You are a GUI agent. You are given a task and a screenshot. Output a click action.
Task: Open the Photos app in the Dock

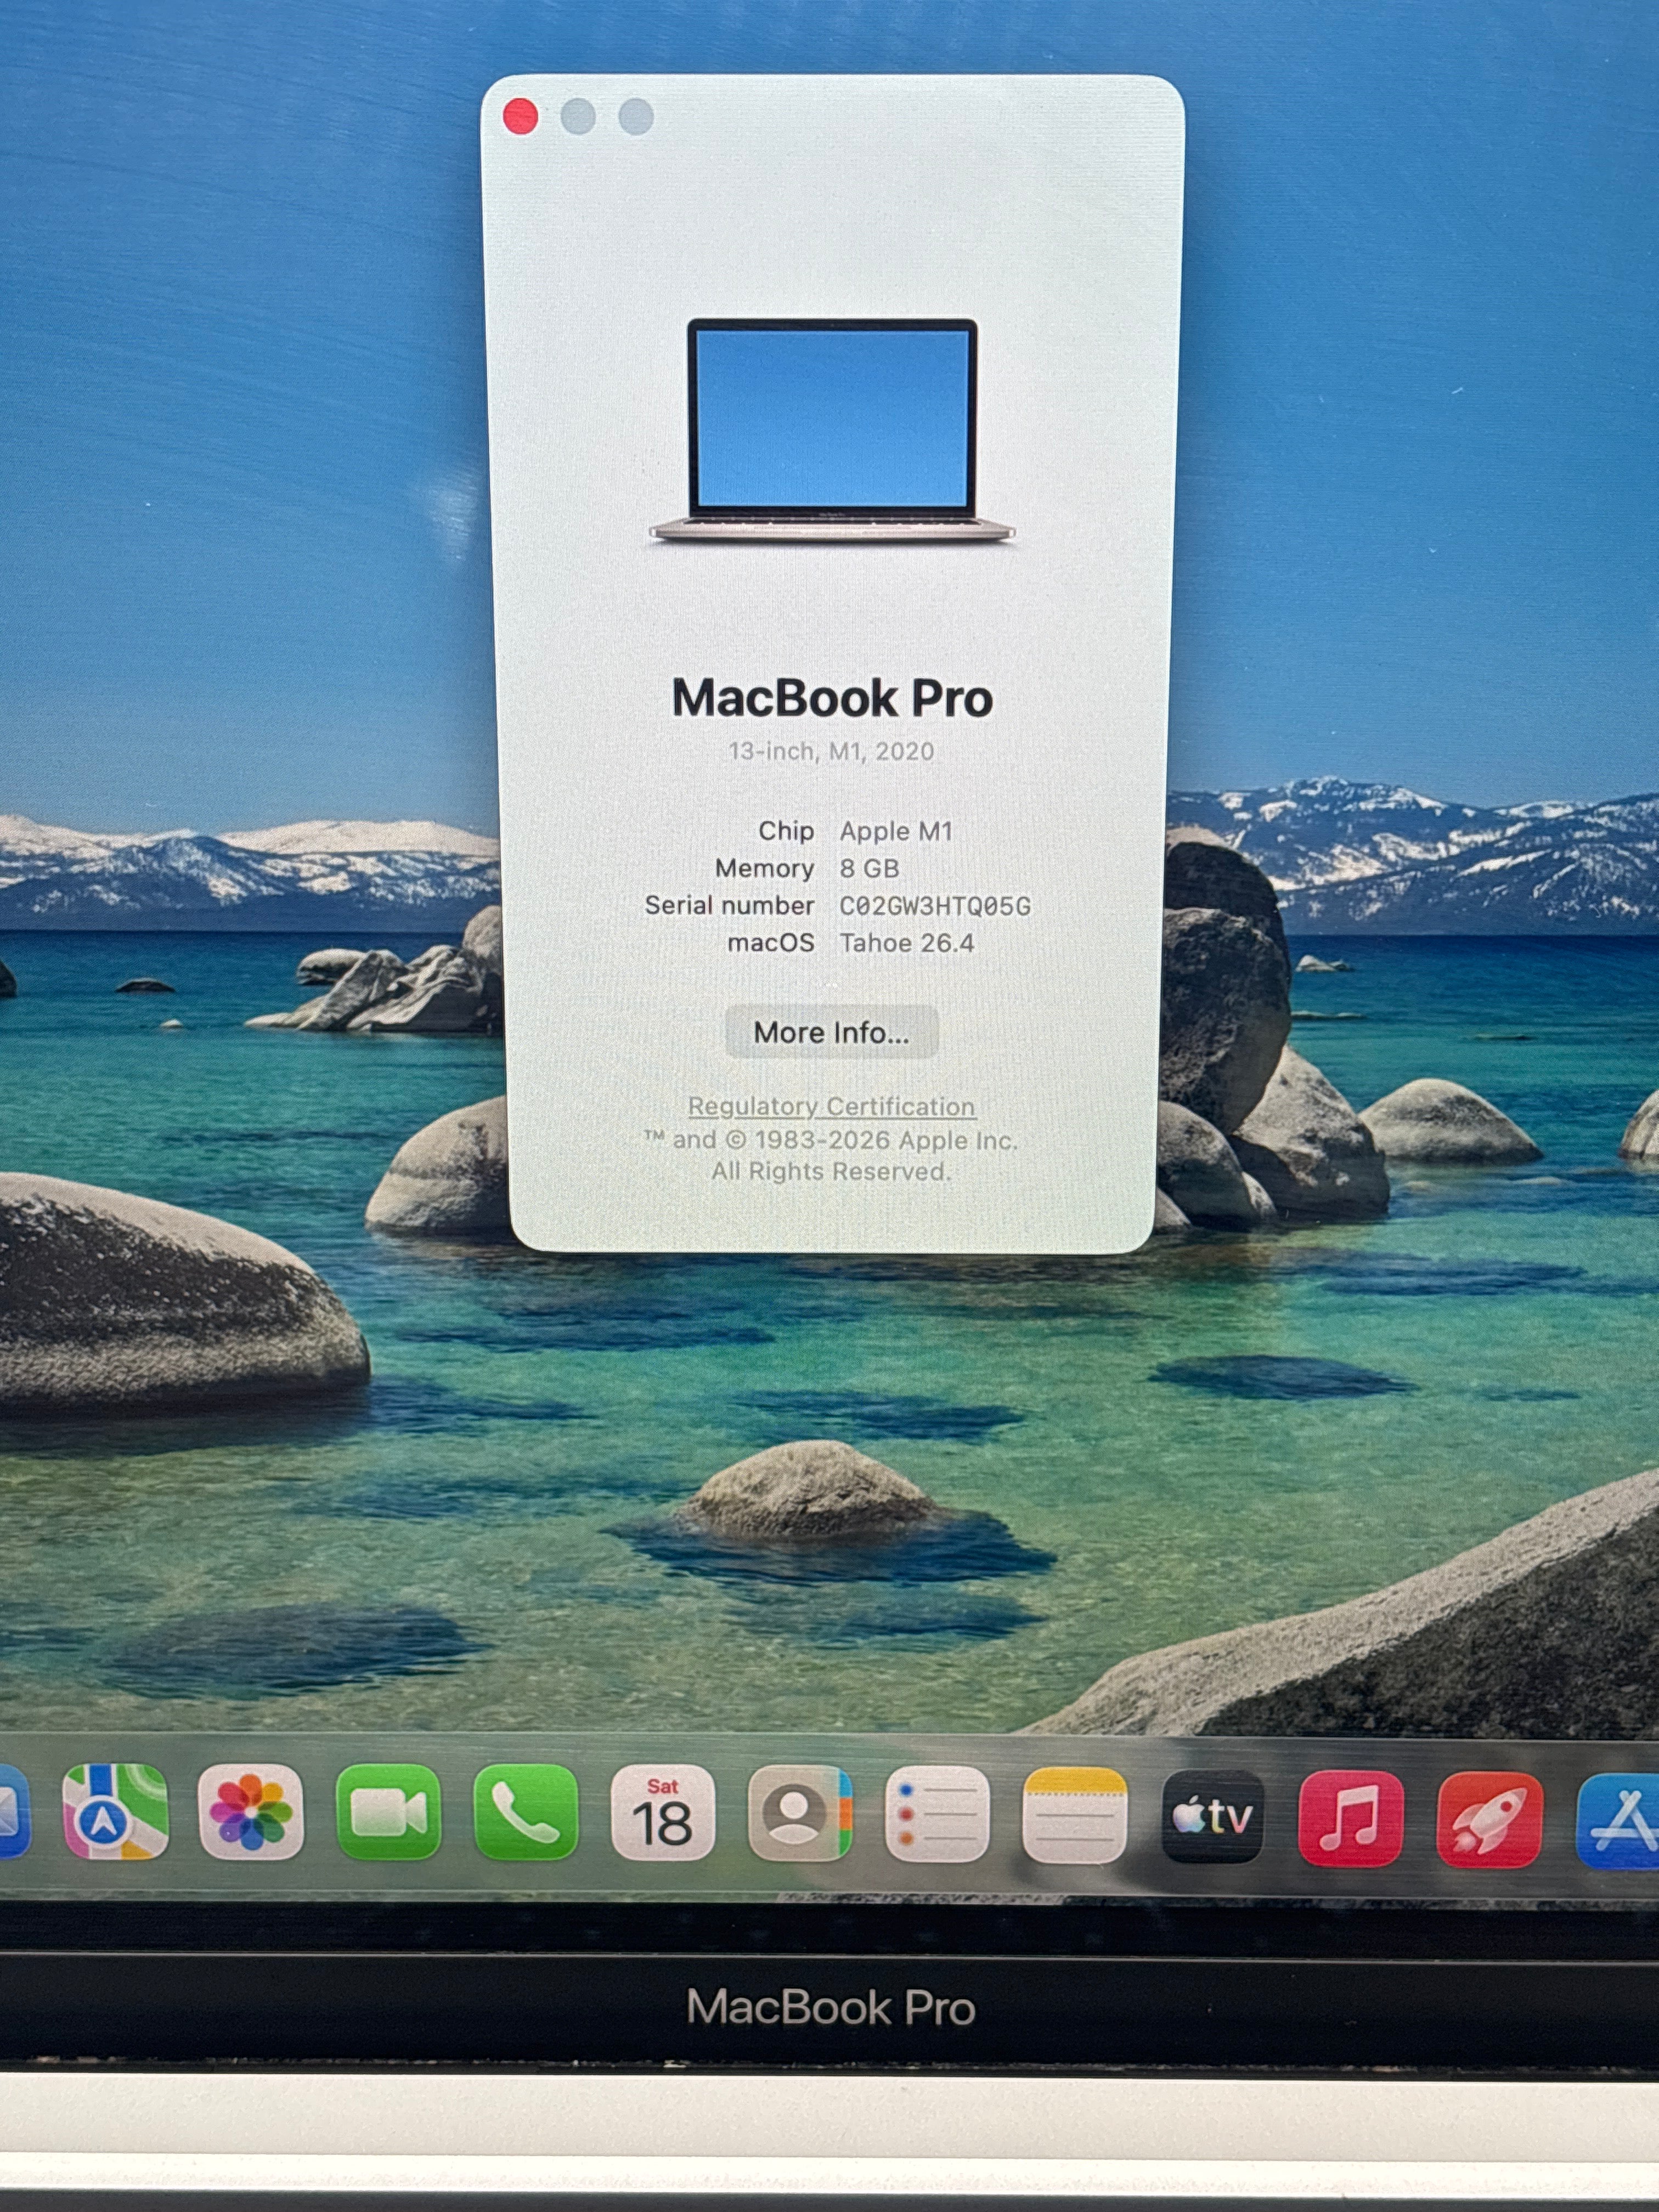pyautogui.click(x=251, y=1812)
